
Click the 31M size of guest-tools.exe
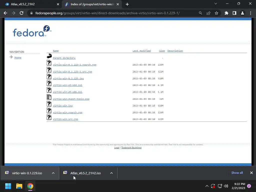click(161, 99)
